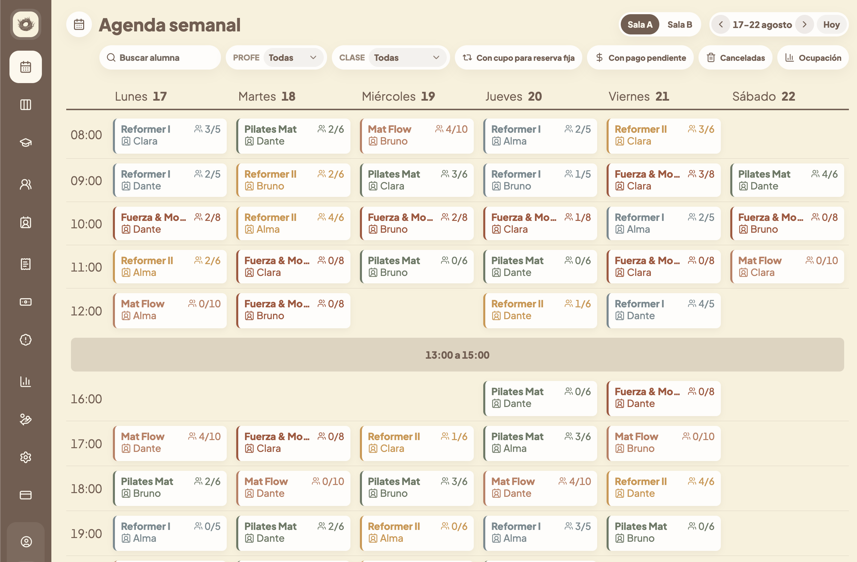Toggle Con cupo para reserva fija filter

point(518,57)
